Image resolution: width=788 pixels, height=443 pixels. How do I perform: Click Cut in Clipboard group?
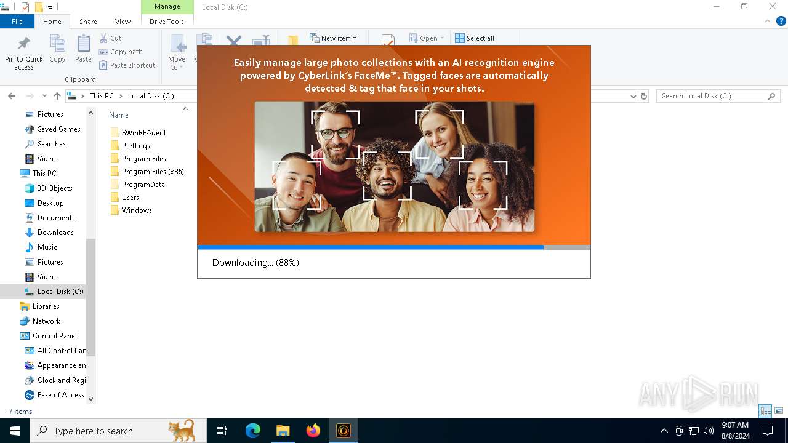pyautogui.click(x=110, y=38)
